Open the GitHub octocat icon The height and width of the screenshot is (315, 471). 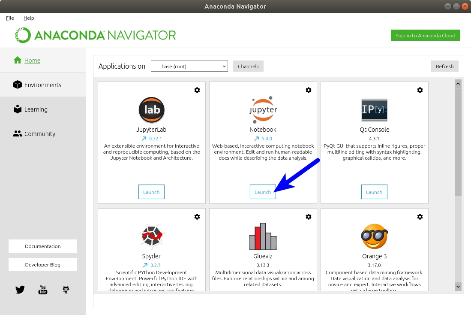click(66, 290)
